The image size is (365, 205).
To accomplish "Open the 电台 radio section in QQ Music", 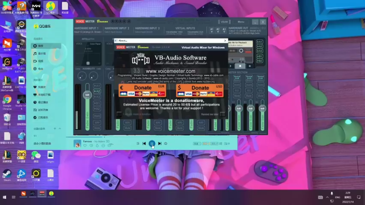I will 38,69.
